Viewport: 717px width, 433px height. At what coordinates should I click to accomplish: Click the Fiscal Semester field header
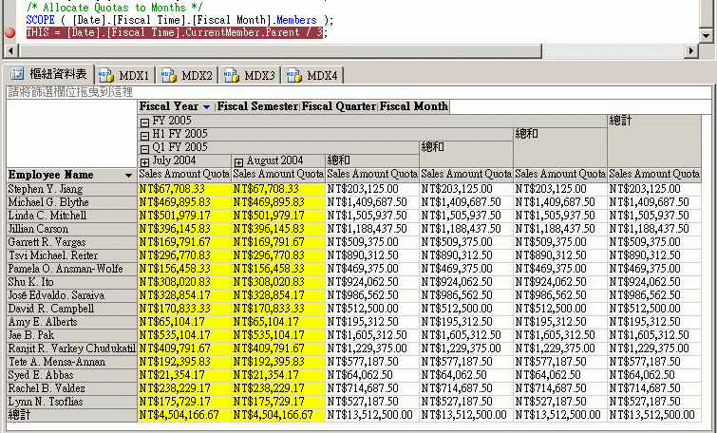[257, 107]
